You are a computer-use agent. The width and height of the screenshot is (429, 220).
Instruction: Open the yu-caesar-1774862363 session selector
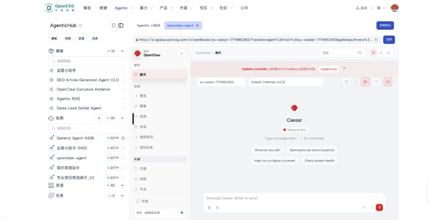(221, 82)
